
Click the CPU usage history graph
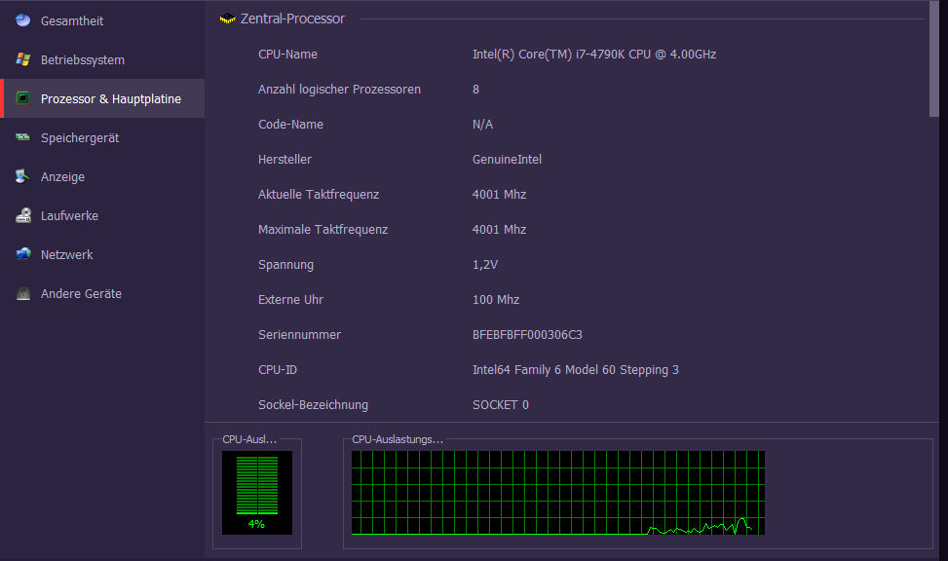[x=558, y=493]
